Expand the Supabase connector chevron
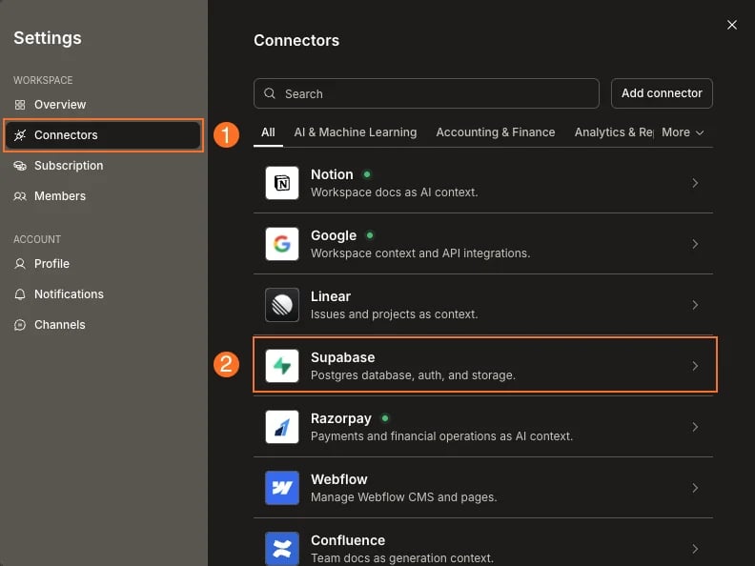 [695, 366]
